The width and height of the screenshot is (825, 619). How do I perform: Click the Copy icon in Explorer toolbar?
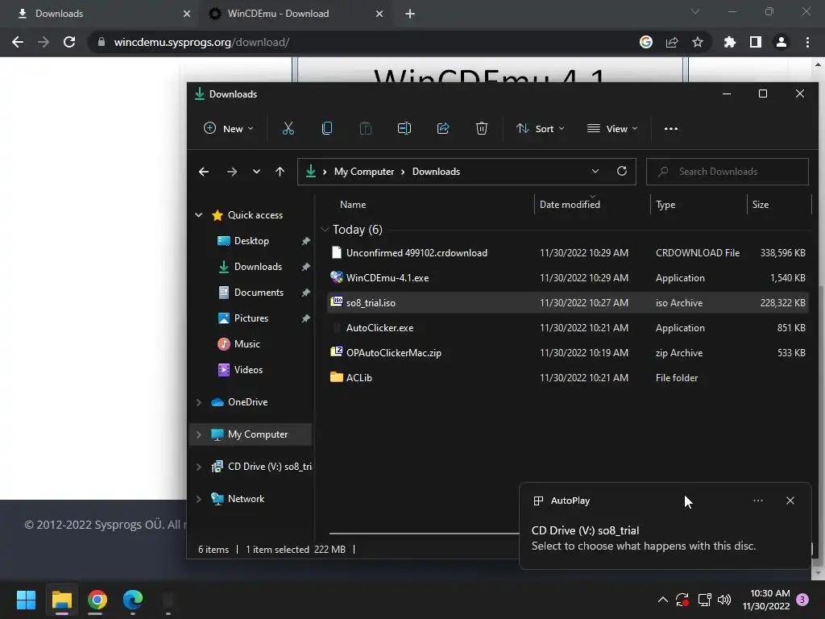point(327,128)
